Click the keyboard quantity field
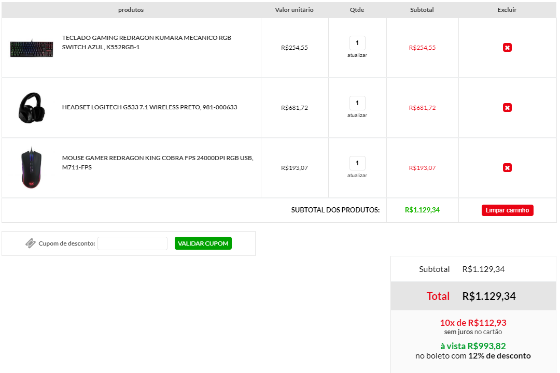 (357, 43)
